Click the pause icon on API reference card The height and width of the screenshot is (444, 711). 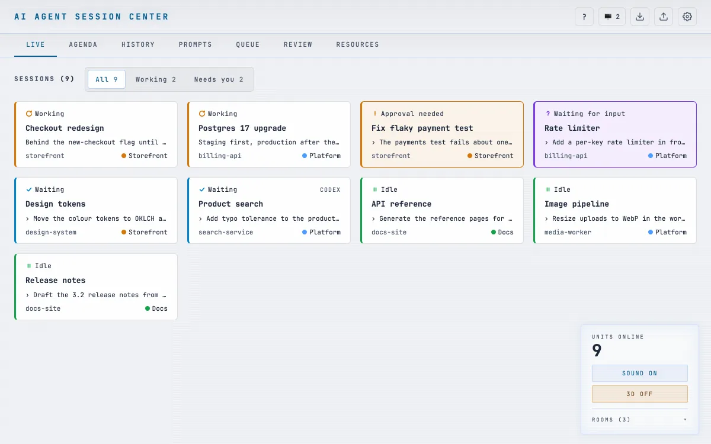375,189
